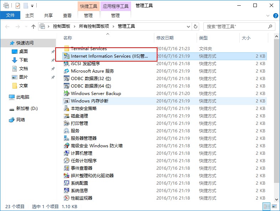Viewport: 280px width, 211px height.
Task: Switch to details view layout icon
Action: click(267, 206)
